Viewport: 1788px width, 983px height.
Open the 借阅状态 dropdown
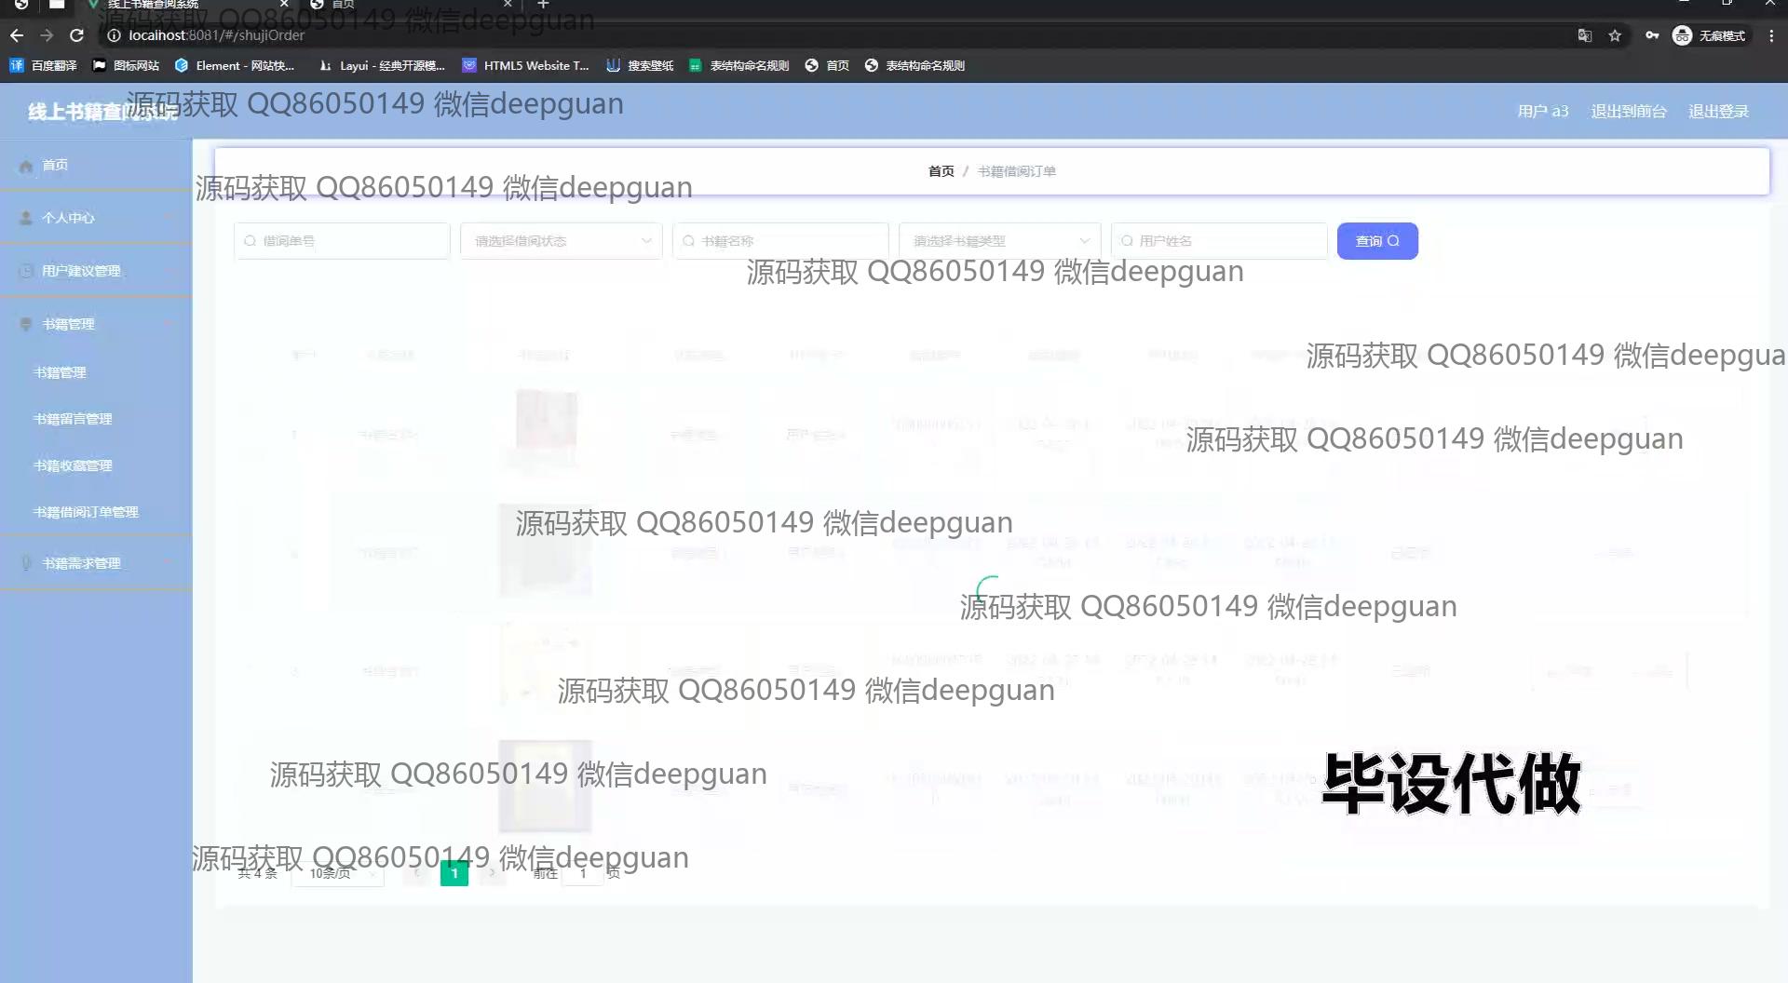pos(561,241)
